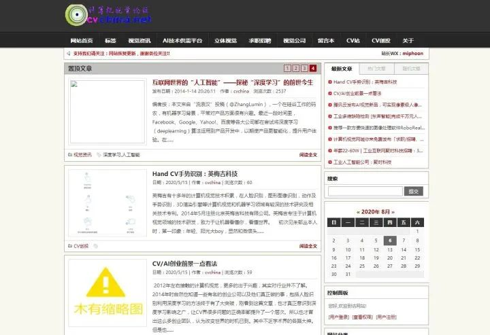The width and height of the screenshot is (490, 335).
Task: Click the bullet icon next to 计算机视觉网 article
Action: tap(330, 139)
